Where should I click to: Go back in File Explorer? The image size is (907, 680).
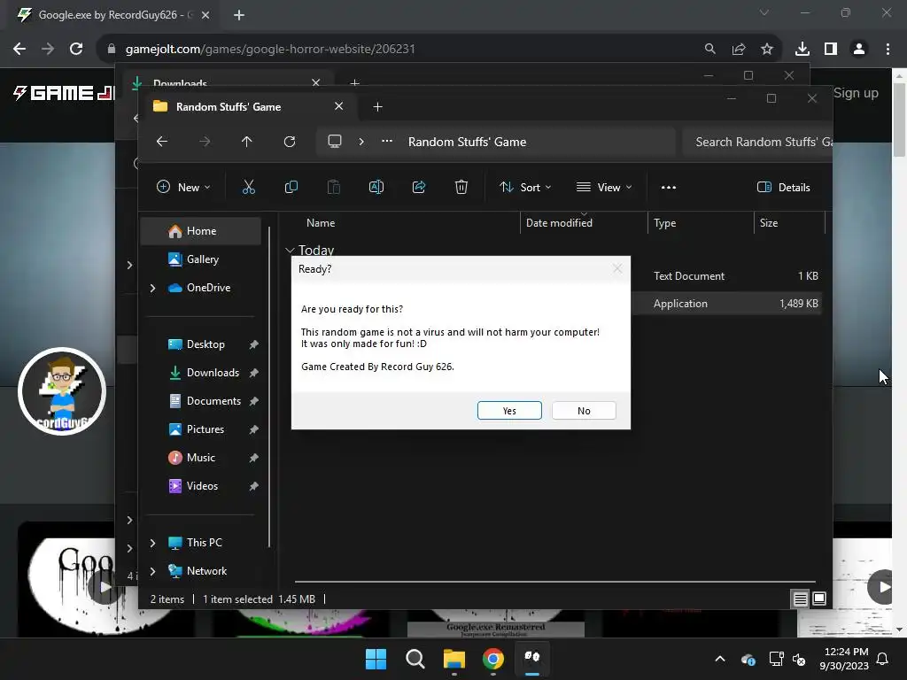162,142
